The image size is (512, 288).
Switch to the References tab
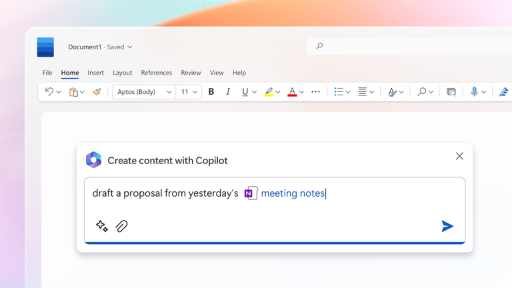157,73
